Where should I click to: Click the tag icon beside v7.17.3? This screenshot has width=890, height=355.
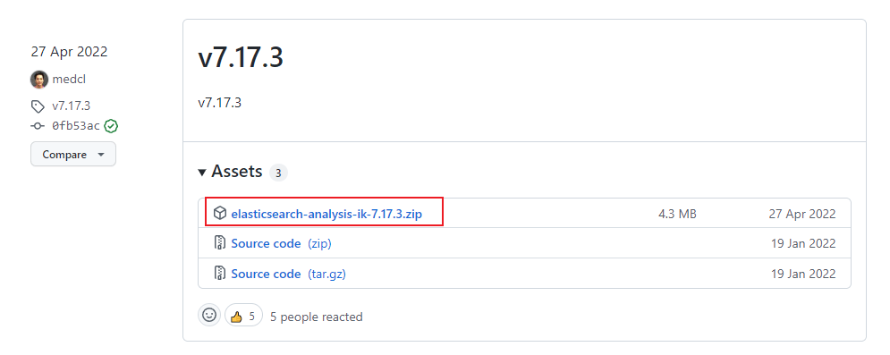click(38, 106)
